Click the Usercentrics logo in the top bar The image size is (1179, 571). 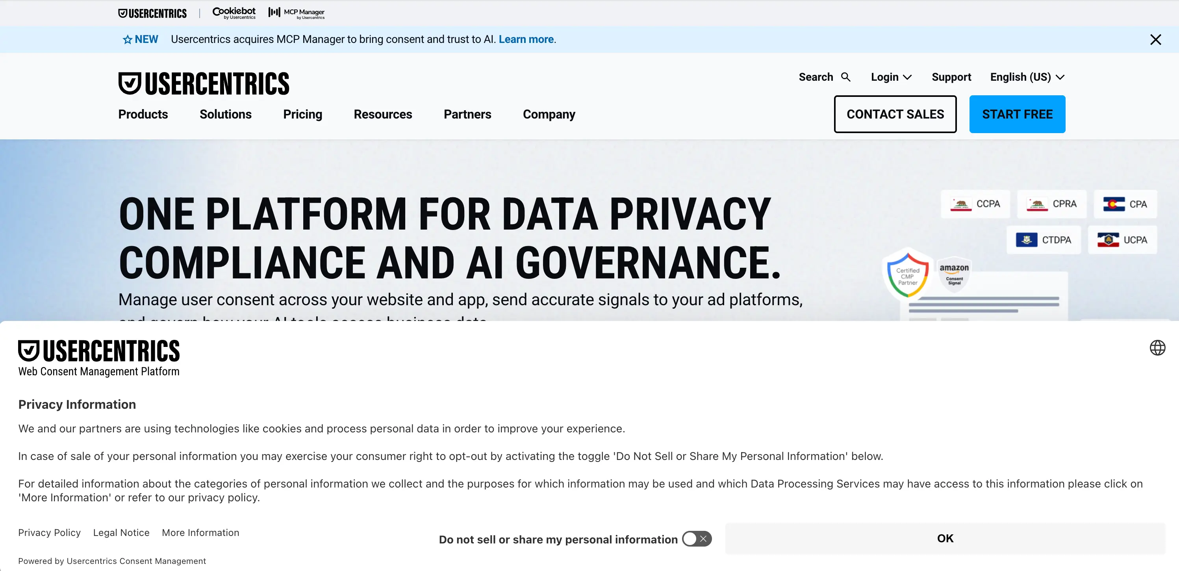(152, 13)
